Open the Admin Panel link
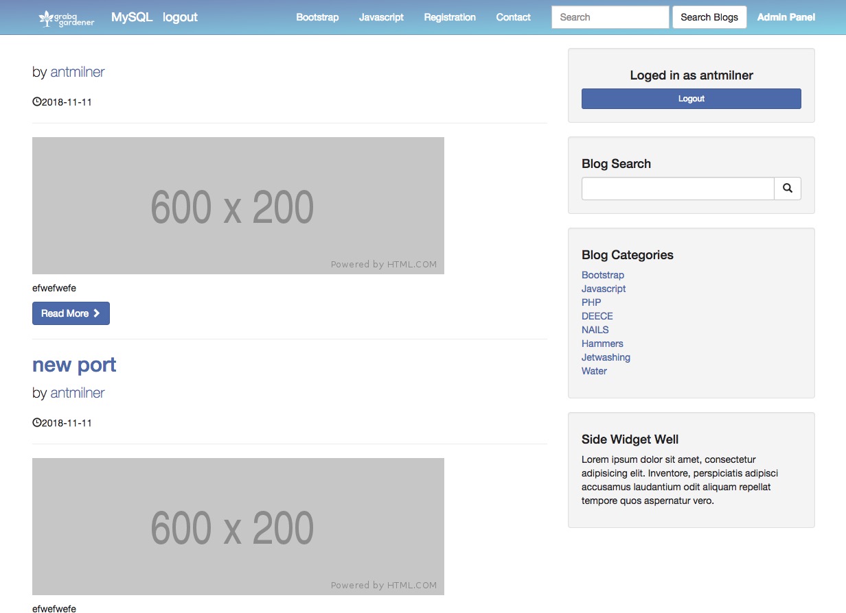The height and width of the screenshot is (613, 846). click(786, 17)
